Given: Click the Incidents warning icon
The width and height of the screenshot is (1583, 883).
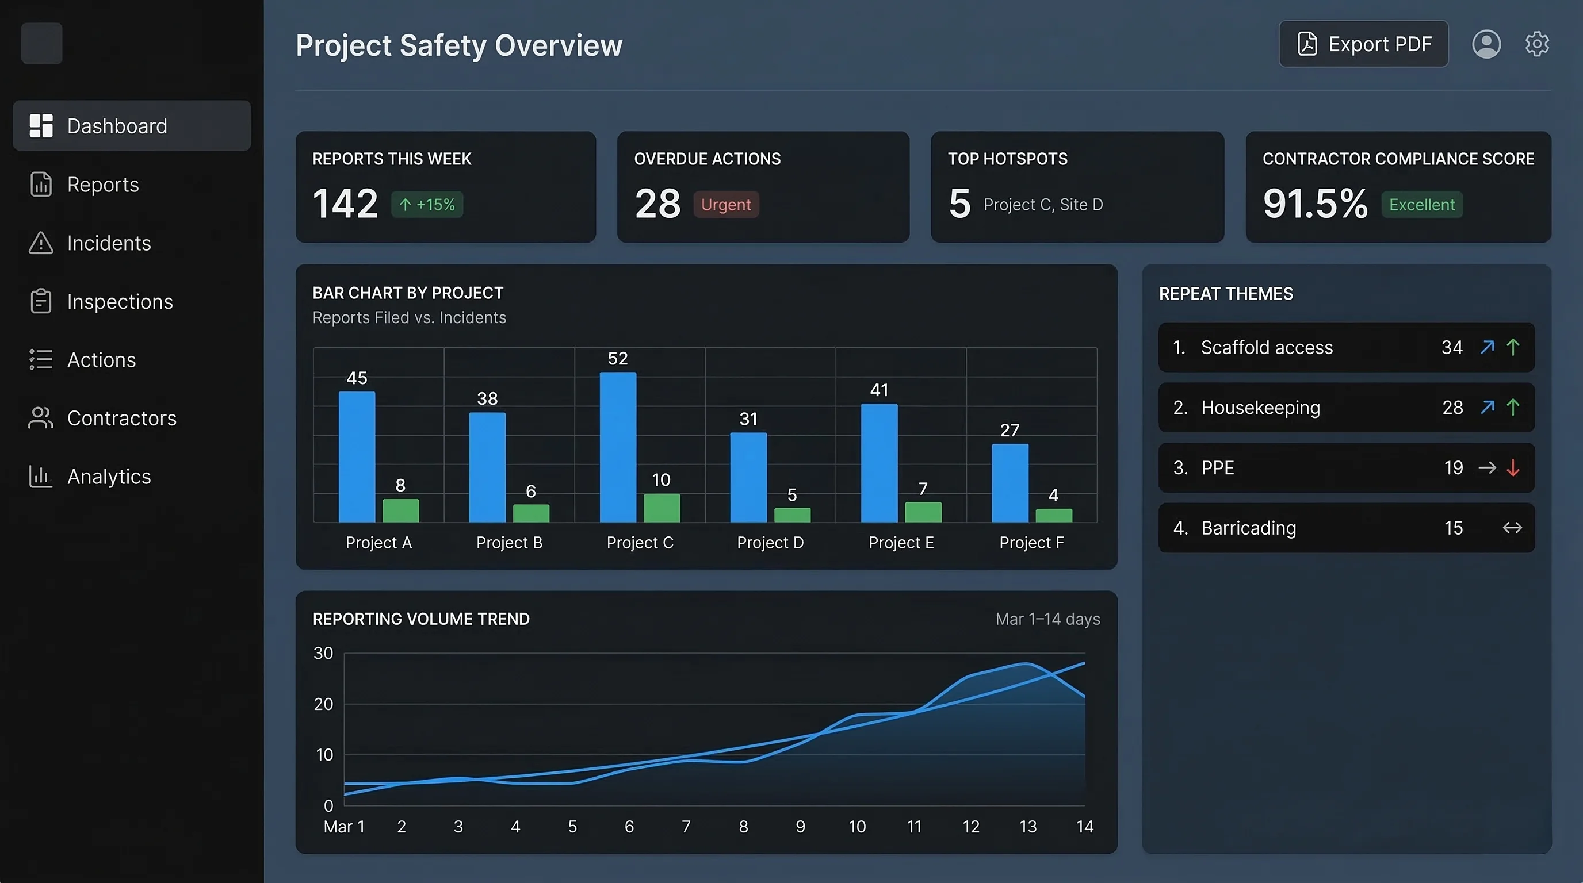Looking at the screenshot, I should 41,243.
